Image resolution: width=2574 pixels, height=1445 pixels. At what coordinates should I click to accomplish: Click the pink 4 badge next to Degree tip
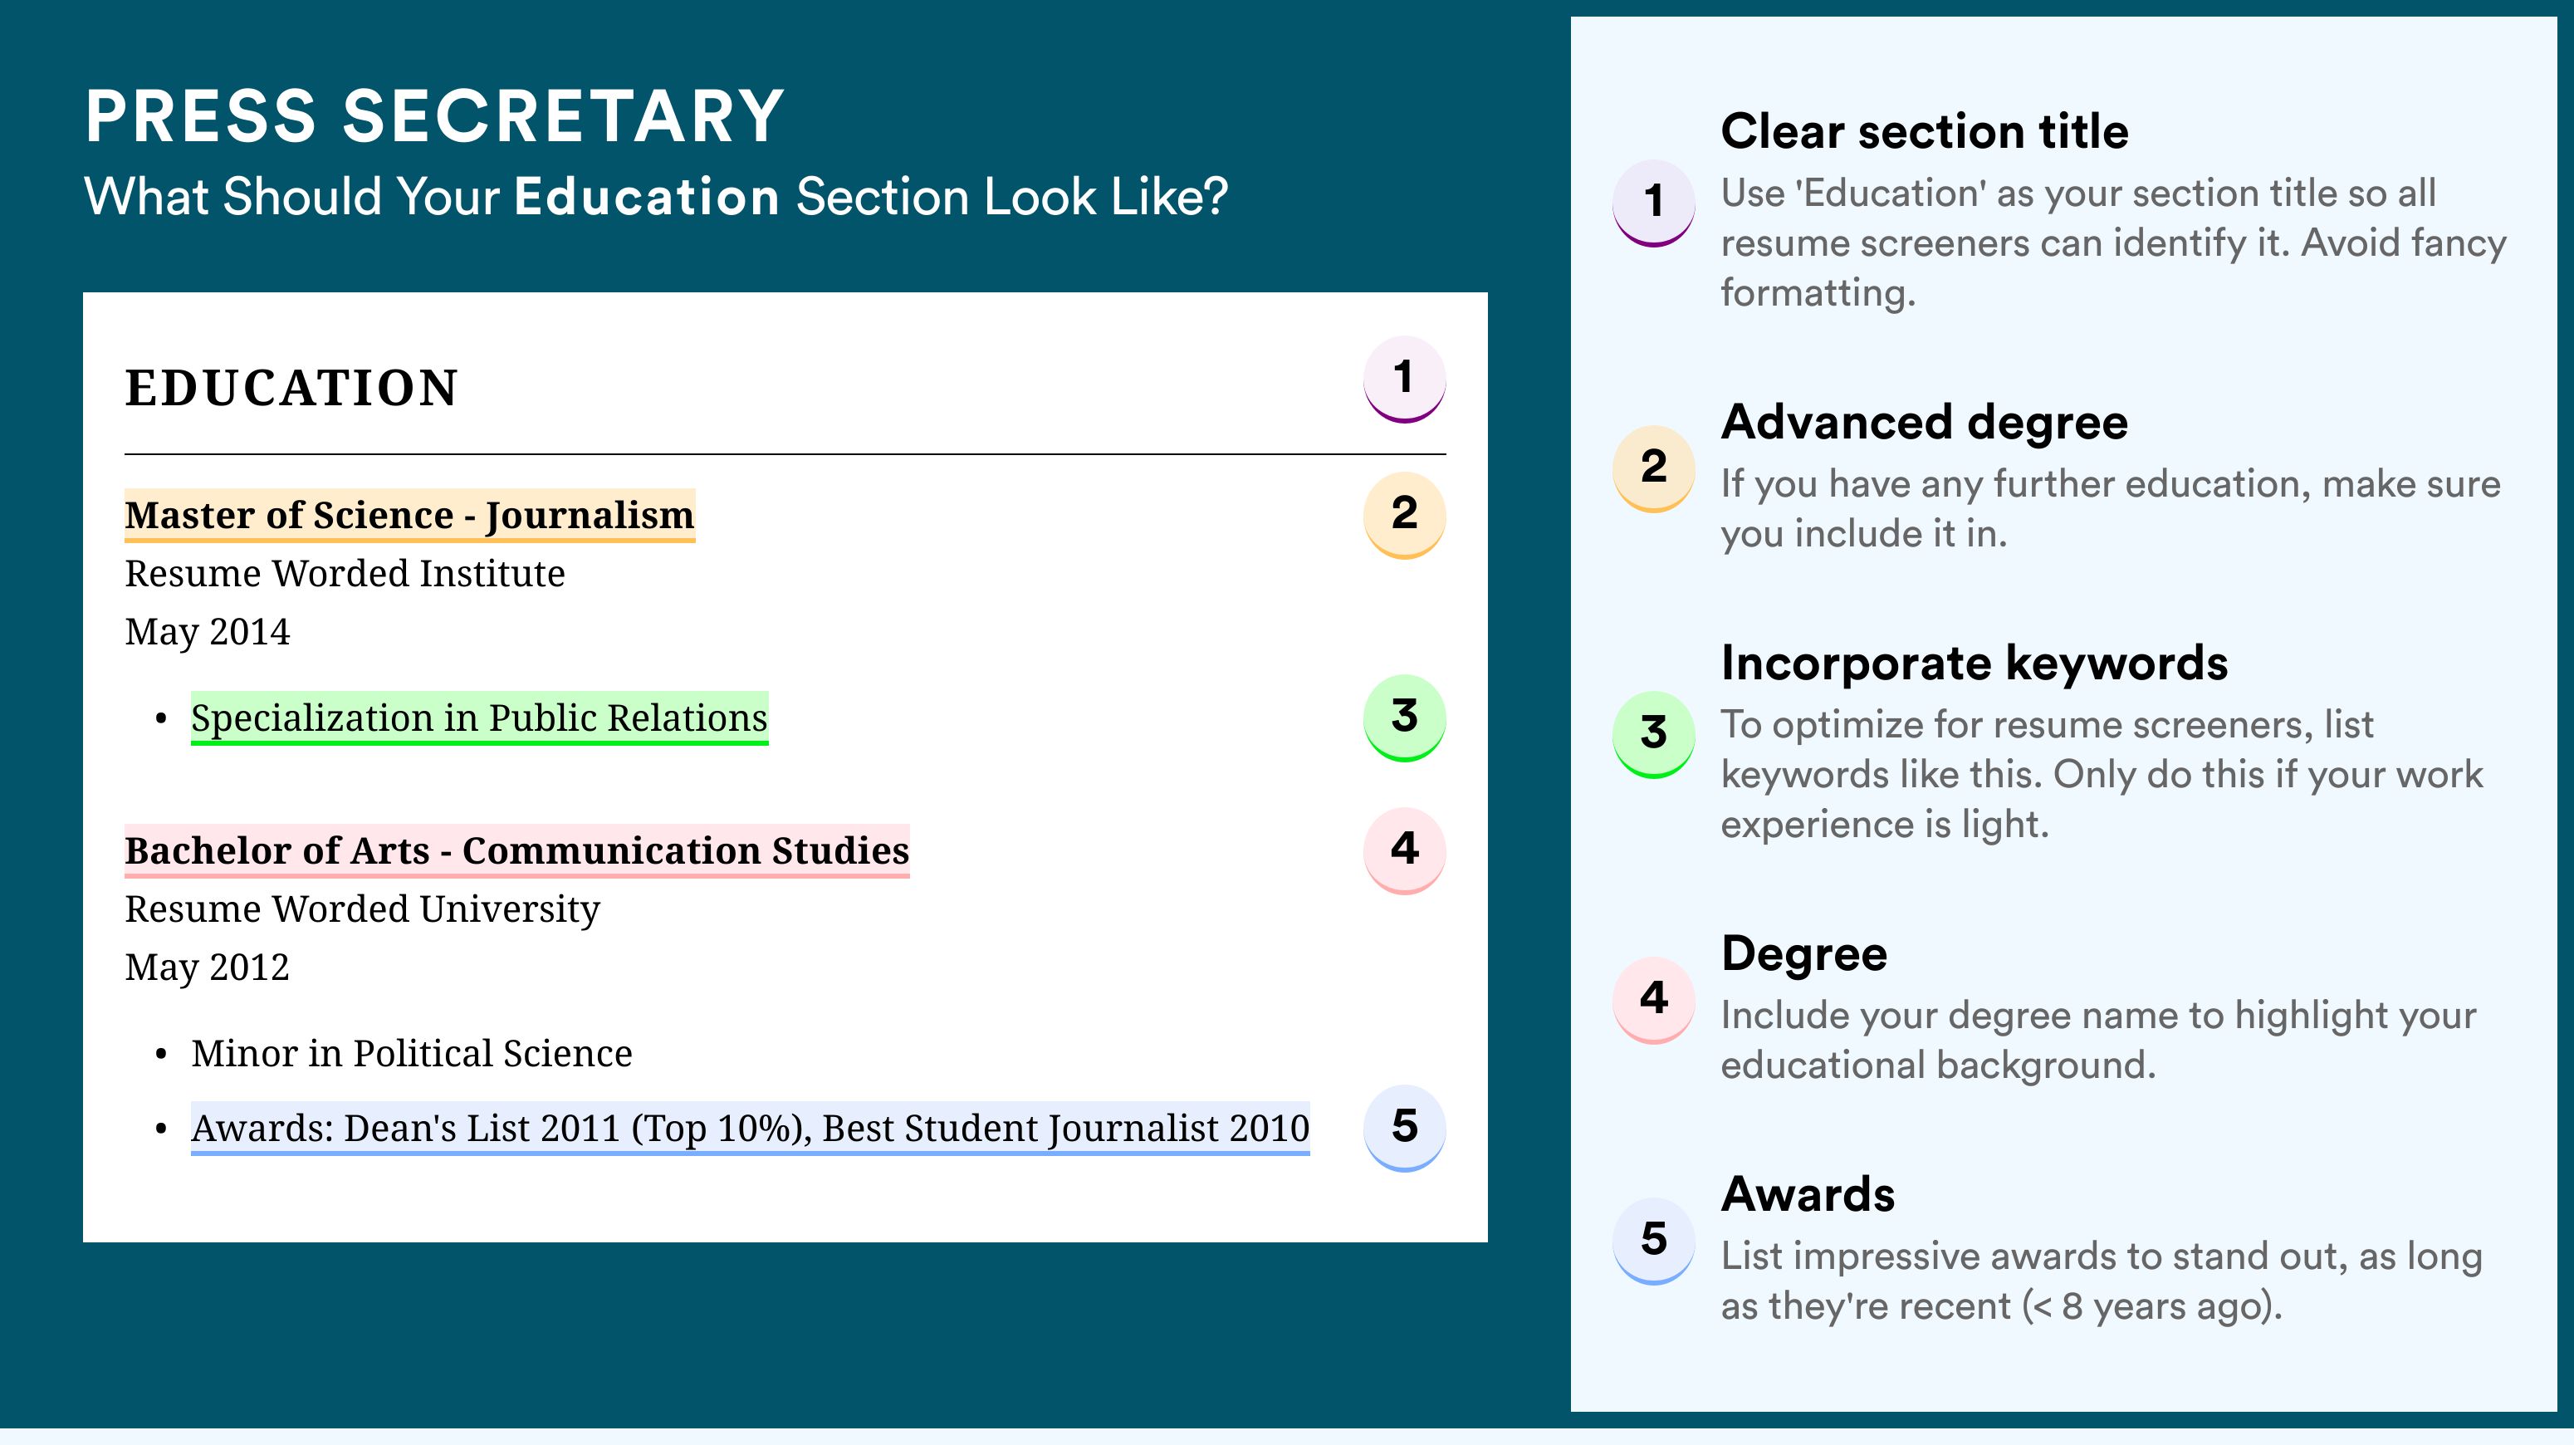coord(1654,1001)
